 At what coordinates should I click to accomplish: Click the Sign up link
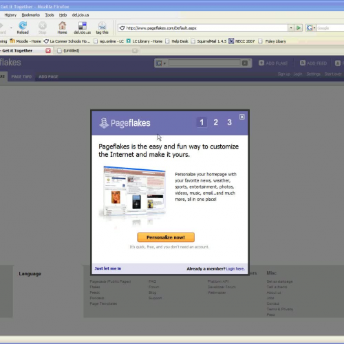click(x=284, y=74)
